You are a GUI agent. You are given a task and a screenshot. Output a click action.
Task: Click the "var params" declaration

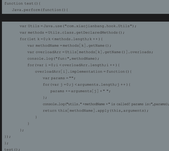point(54,78)
